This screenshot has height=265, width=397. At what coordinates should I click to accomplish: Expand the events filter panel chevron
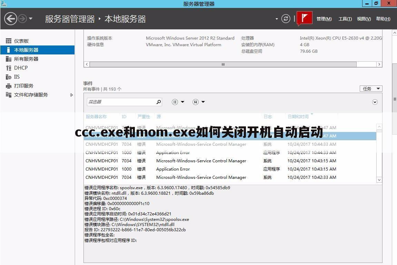(x=375, y=102)
